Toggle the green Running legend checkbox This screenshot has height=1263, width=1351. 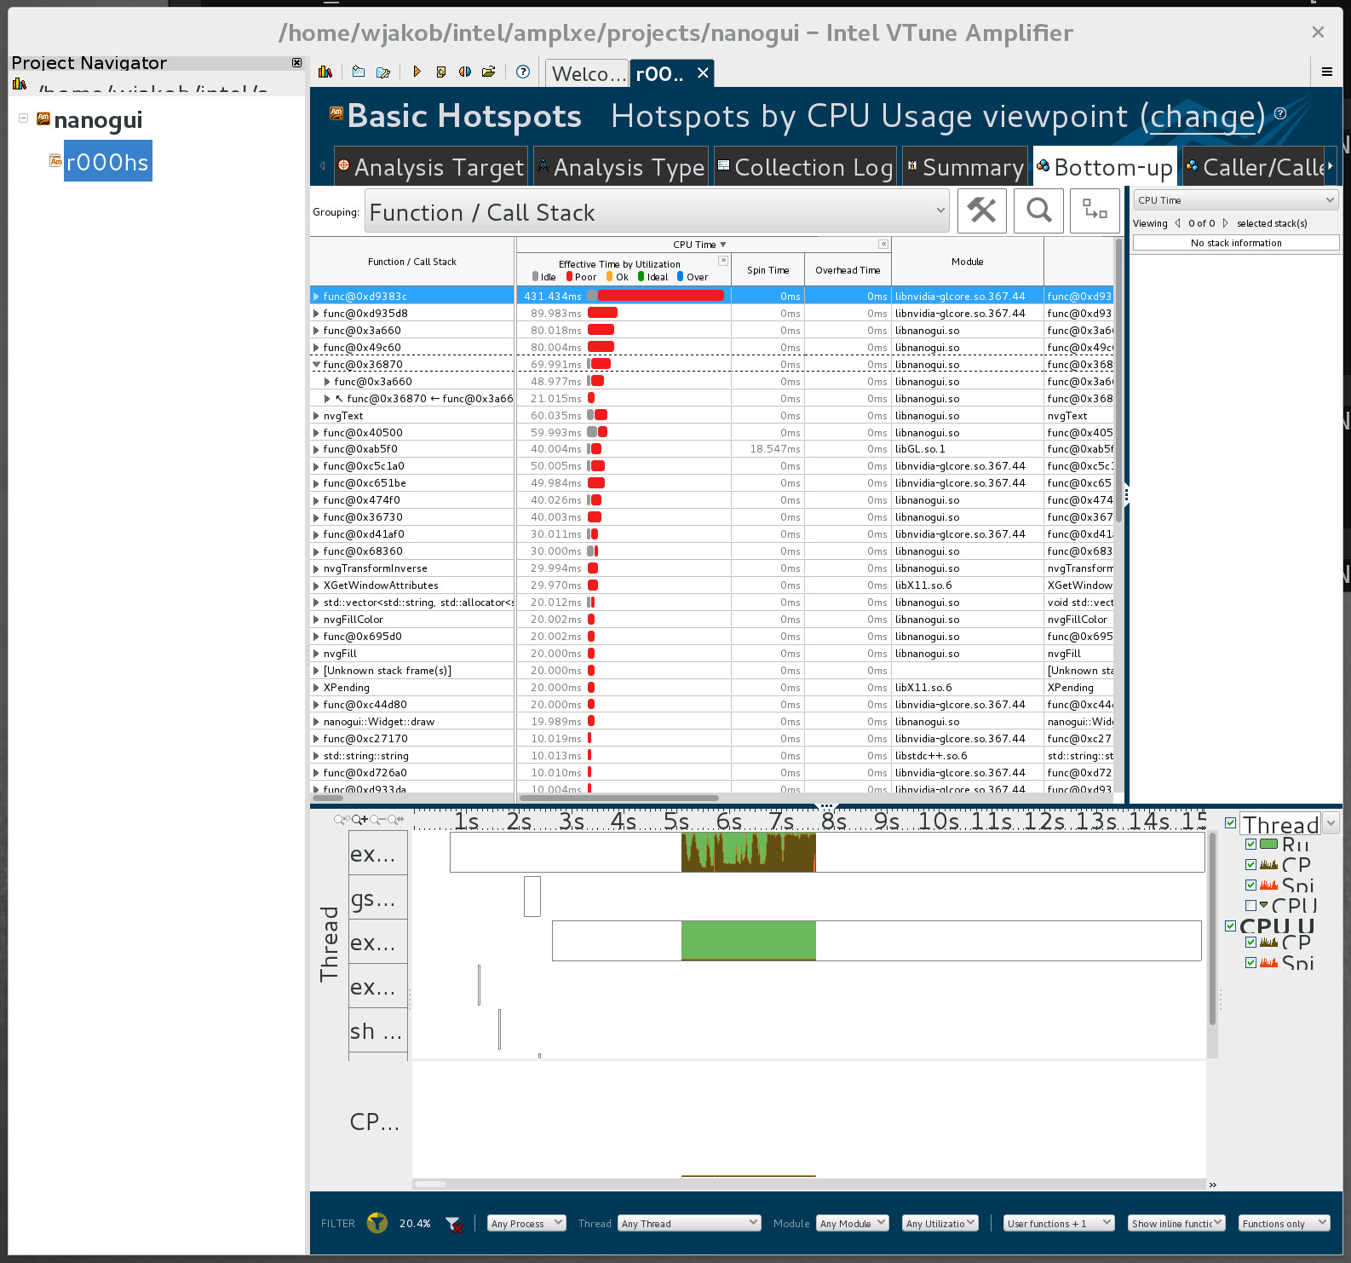[x=1250, y=845]
